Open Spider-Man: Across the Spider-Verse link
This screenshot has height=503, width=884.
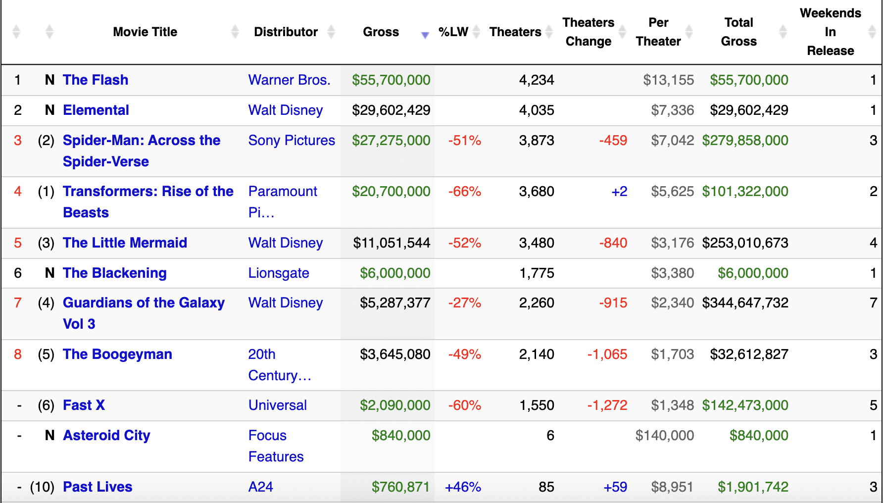tap(142, 151)
